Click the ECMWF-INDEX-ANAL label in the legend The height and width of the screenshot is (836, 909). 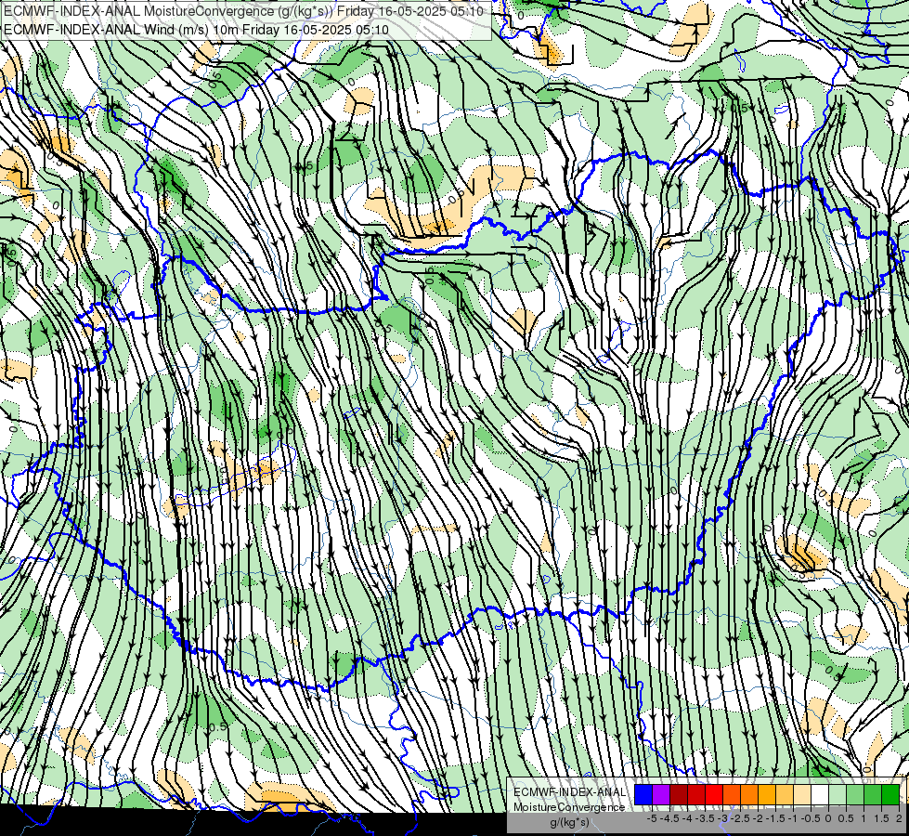tap(570, 792)
